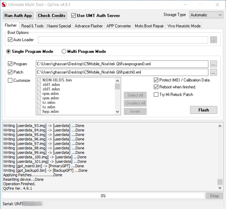Image resolution: width=226 pixels, height=209 pixels.
Task: Select the Vivo Heuristic Mode tab
Action: point(184,26)
